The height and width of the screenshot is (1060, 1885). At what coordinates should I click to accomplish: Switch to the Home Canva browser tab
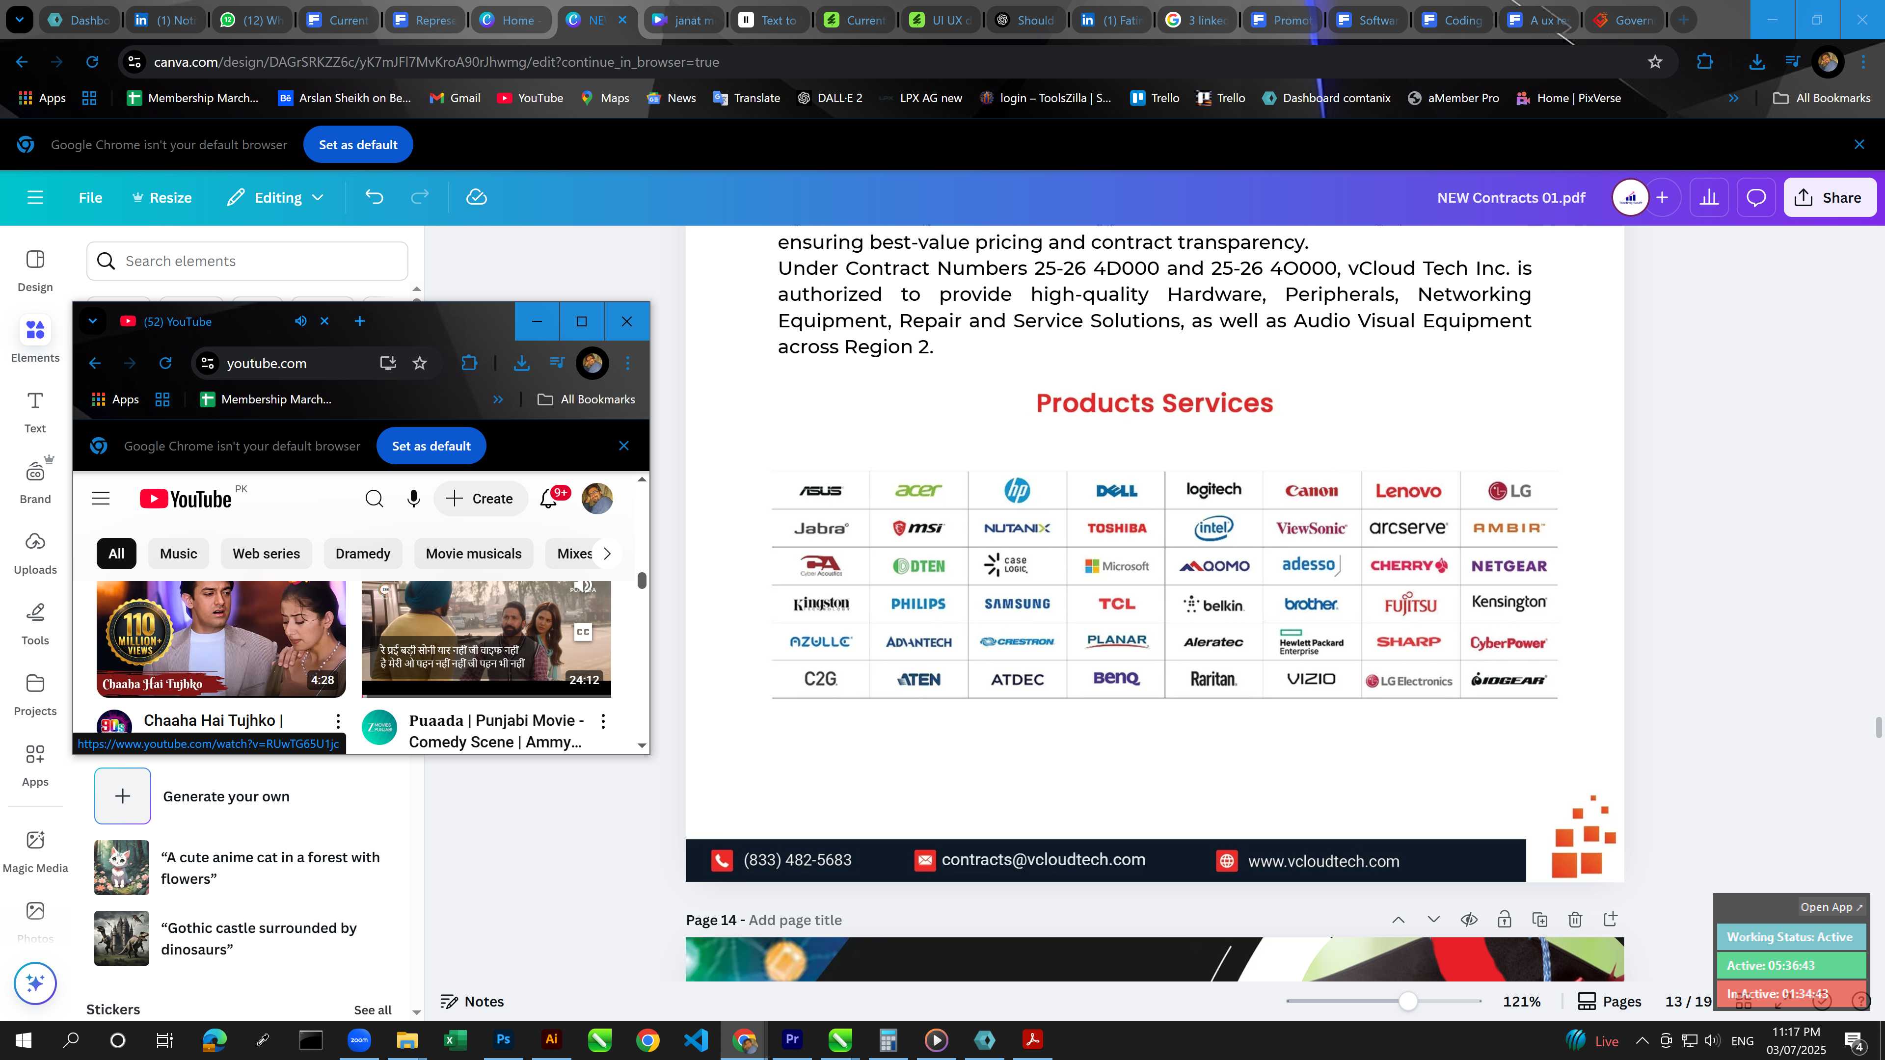[511, 20]
